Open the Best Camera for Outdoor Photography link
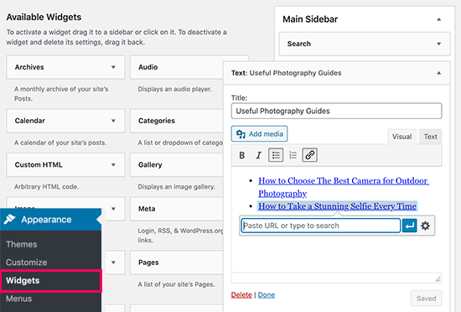This screenshot has height=312, width=461. click(344, 187)
